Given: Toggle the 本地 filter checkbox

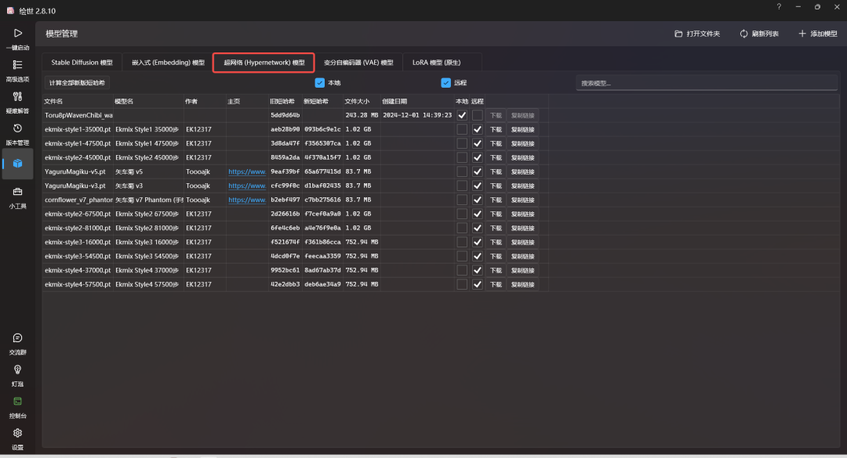Looking at the screenshot, I should tap(320, 82).
